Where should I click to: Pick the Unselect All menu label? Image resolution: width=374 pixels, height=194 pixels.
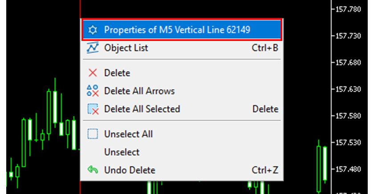pos(129,134)
